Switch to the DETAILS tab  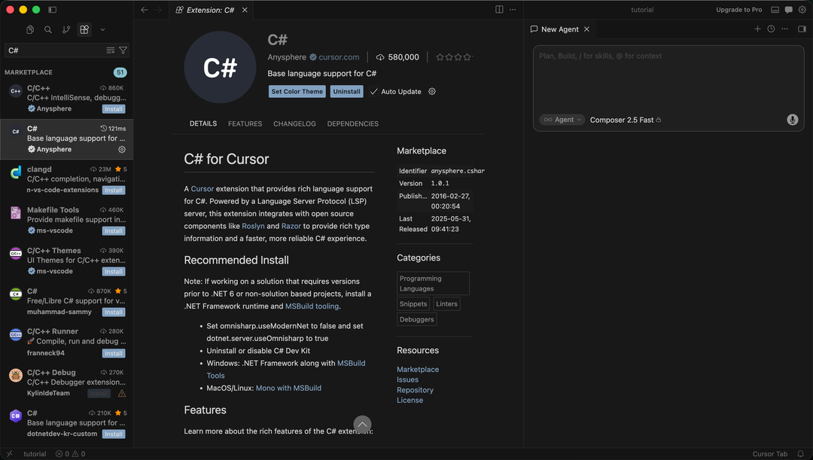coord(203,123)
